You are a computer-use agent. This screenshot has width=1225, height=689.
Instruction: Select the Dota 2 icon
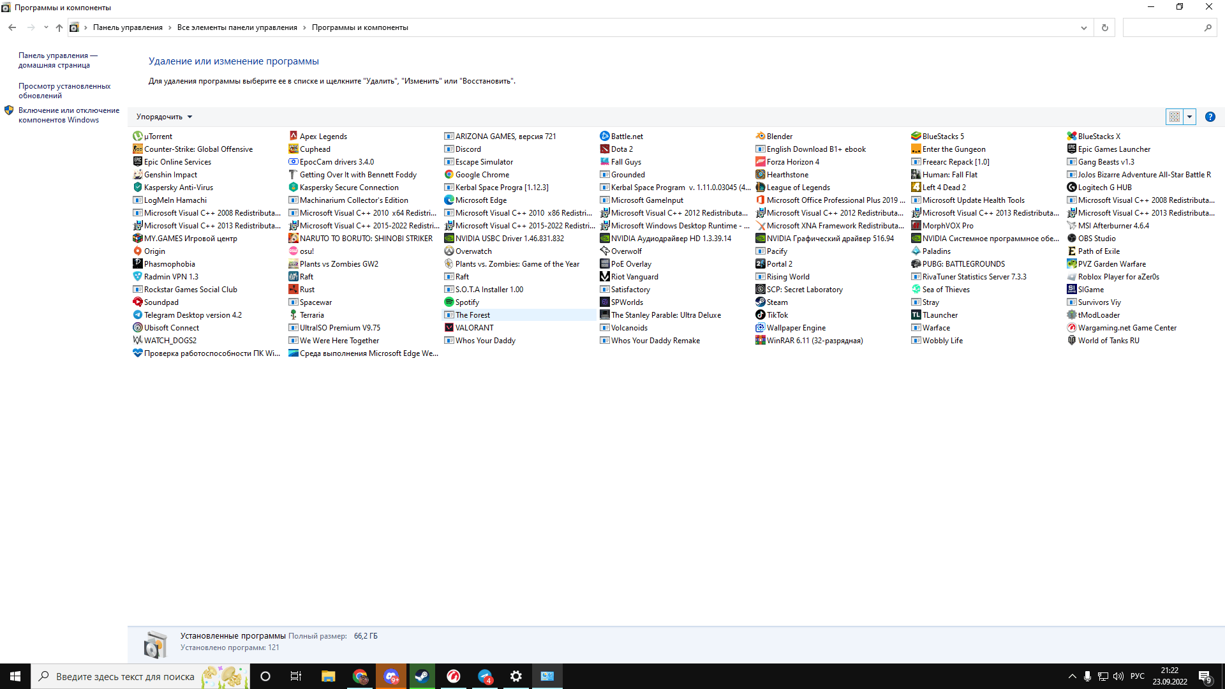[604, 149]
